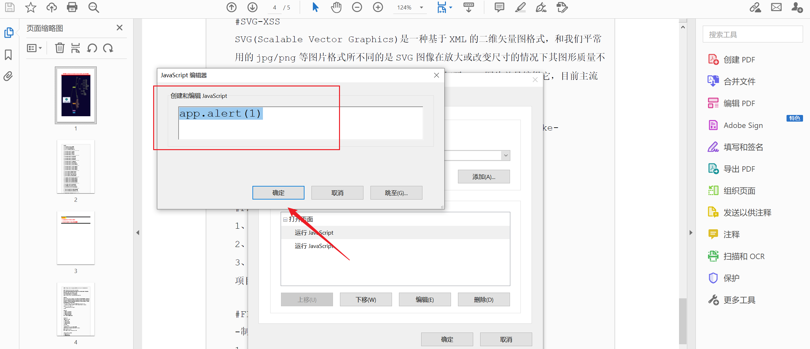Collapse the 打开页面 tree node
810x349 pixels.
click(285, 219)
